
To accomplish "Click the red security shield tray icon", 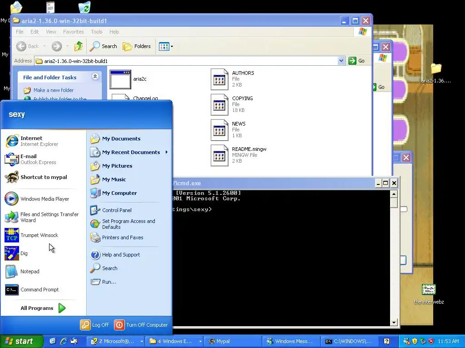I will pos(431,341).
